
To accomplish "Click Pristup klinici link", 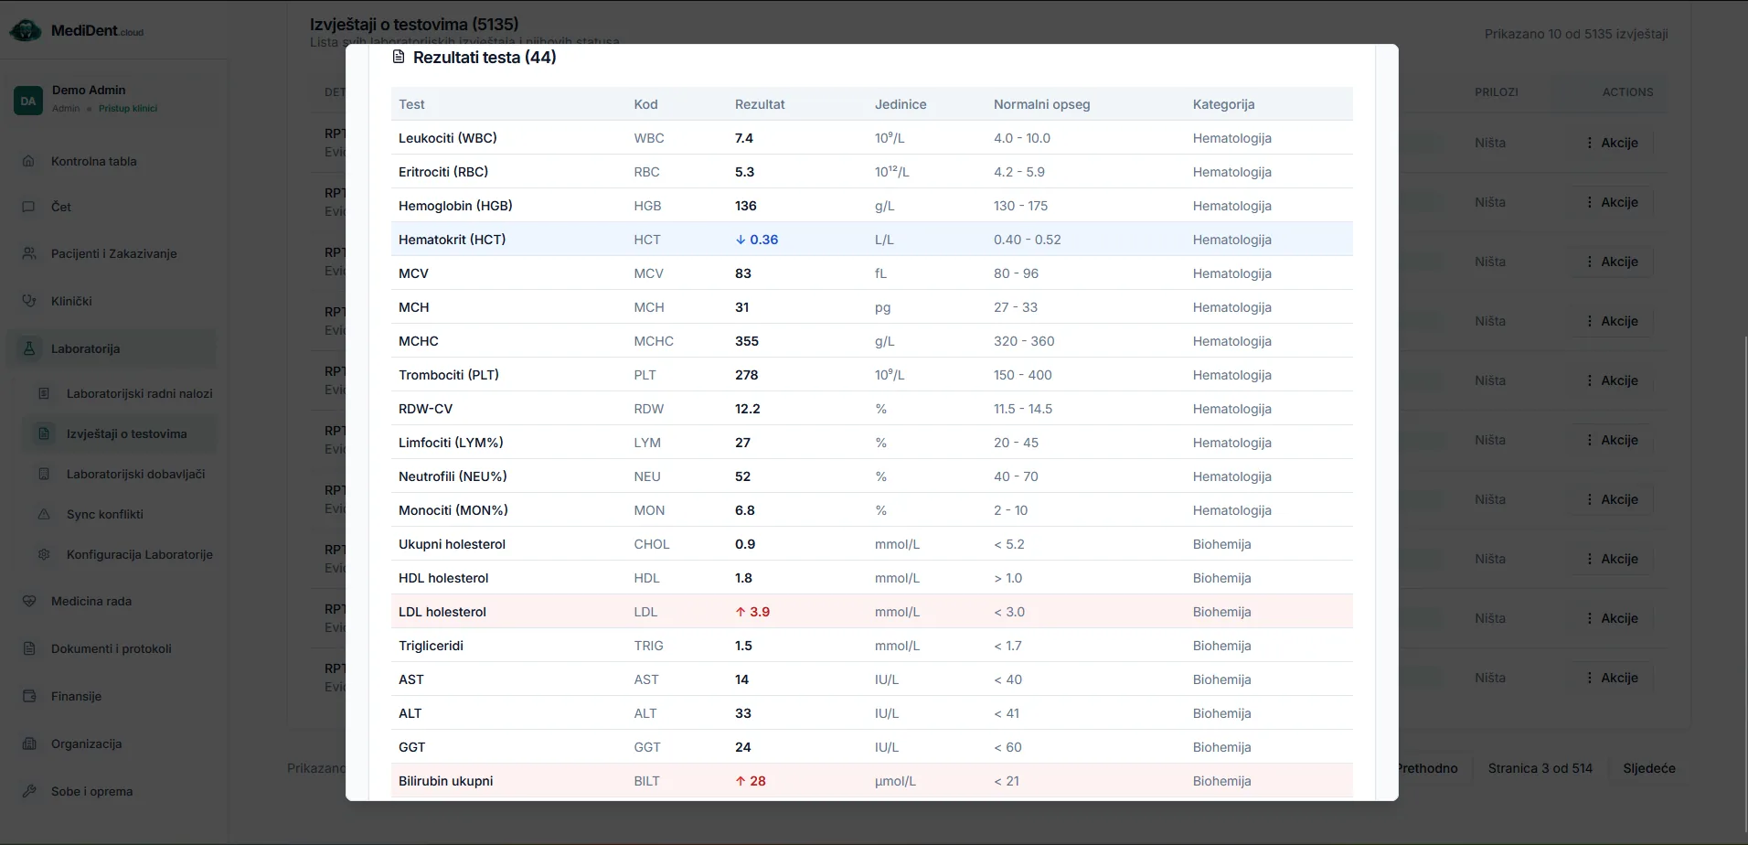I will (x=128, y=108).
